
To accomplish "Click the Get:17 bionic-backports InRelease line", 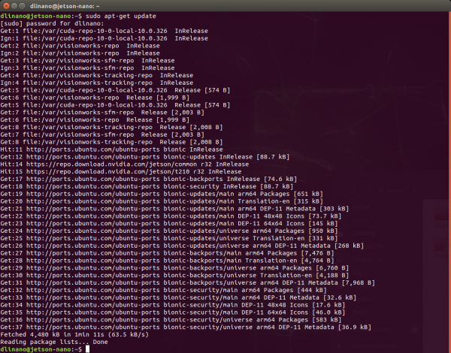I will click(148, 179).
